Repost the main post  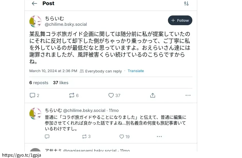click(x=72, y=95)
